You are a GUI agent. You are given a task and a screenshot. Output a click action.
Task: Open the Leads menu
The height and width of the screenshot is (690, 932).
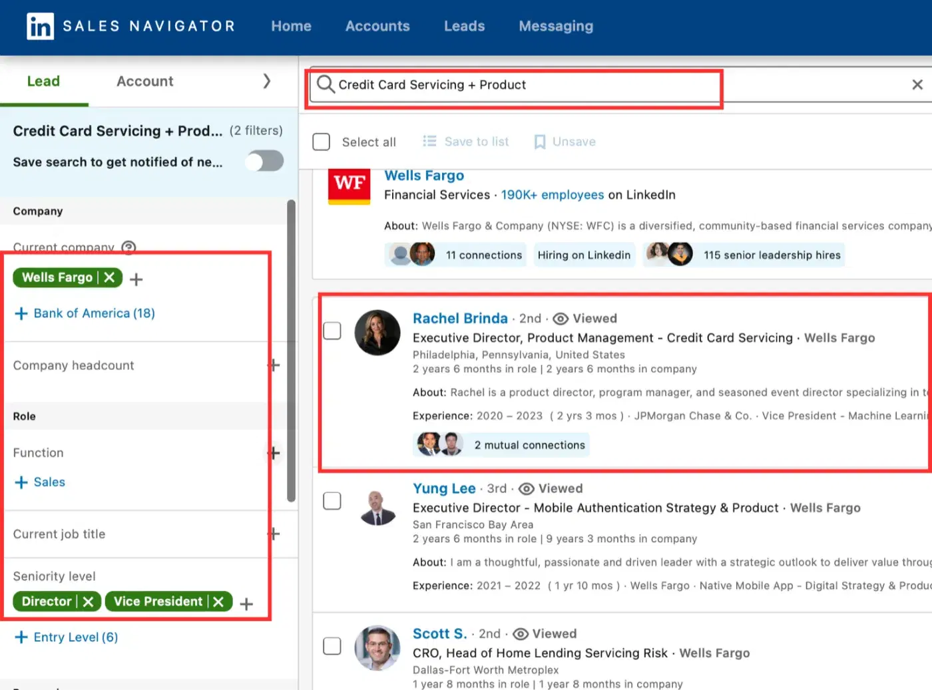(465, 26)
